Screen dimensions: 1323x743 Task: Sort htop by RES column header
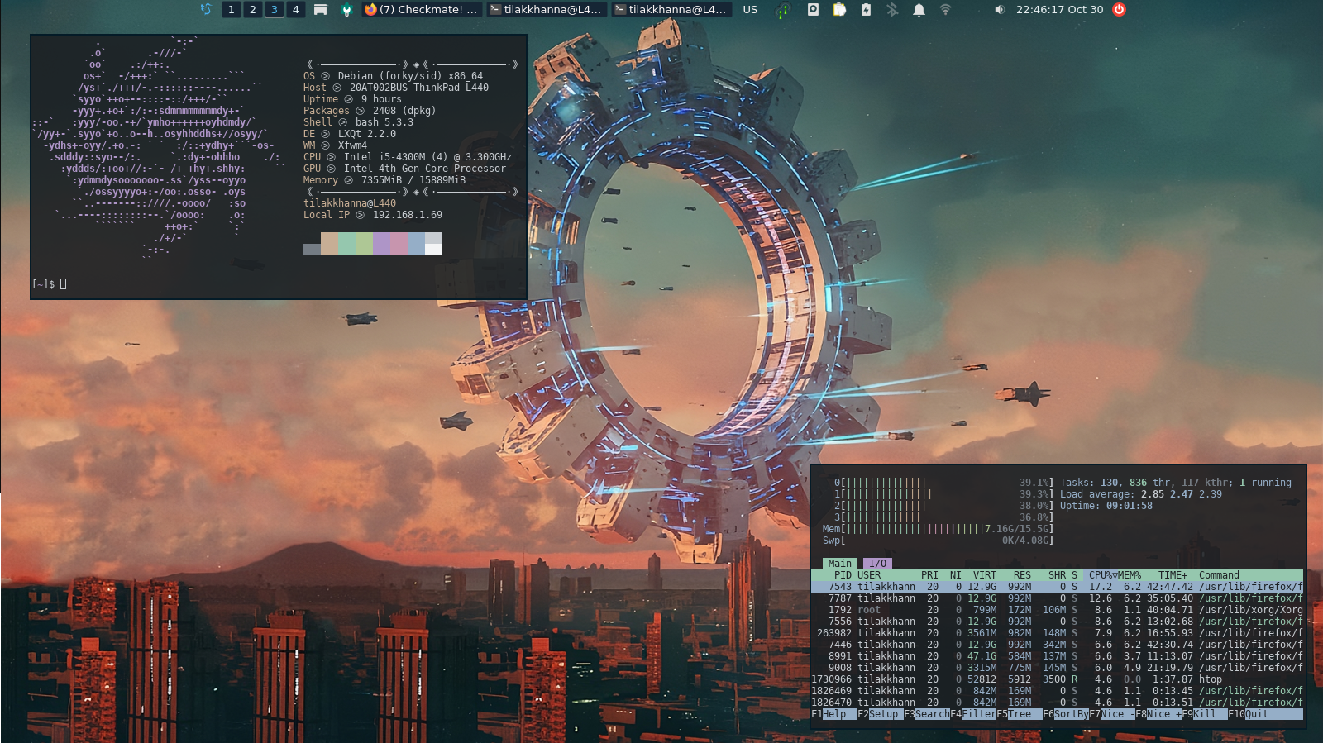click(1022, 575)
